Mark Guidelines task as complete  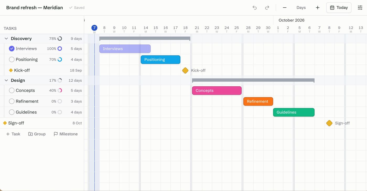point(12,112)
